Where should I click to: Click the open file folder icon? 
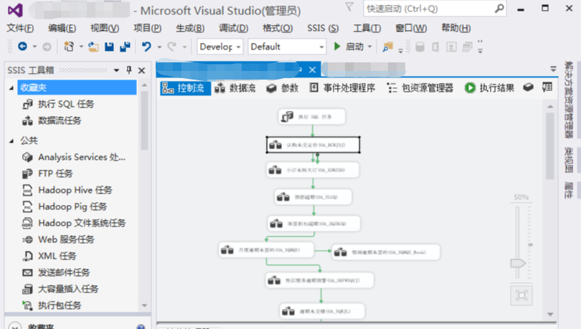tap(93, 47)
